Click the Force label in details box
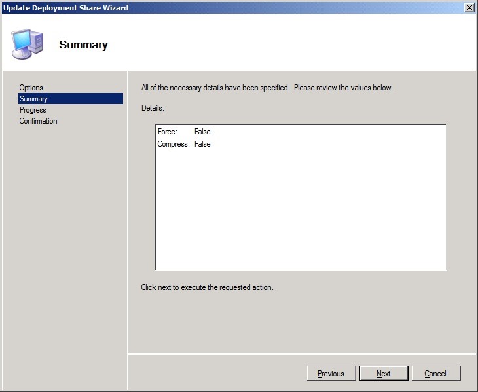The width and height of the screenshot is (478, 392). coord(167,132)
